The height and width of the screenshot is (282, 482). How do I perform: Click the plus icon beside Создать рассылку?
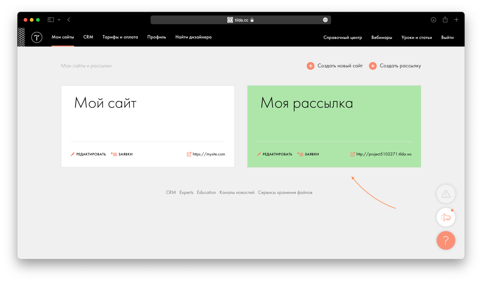coord(373,66)
